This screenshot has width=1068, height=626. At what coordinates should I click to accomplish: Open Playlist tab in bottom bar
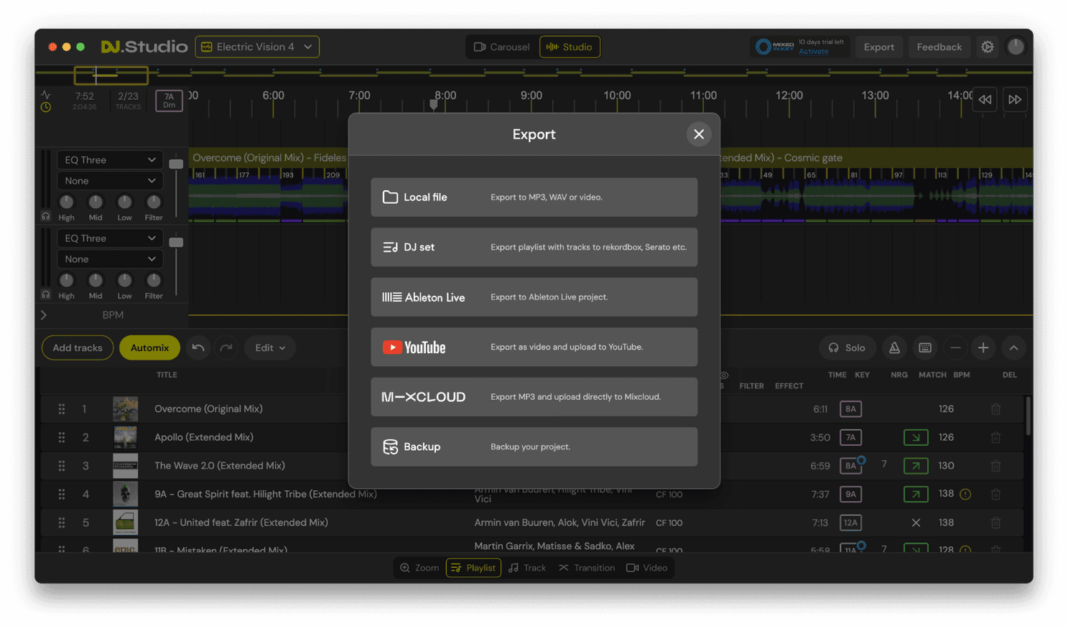[x=473, y=568]
